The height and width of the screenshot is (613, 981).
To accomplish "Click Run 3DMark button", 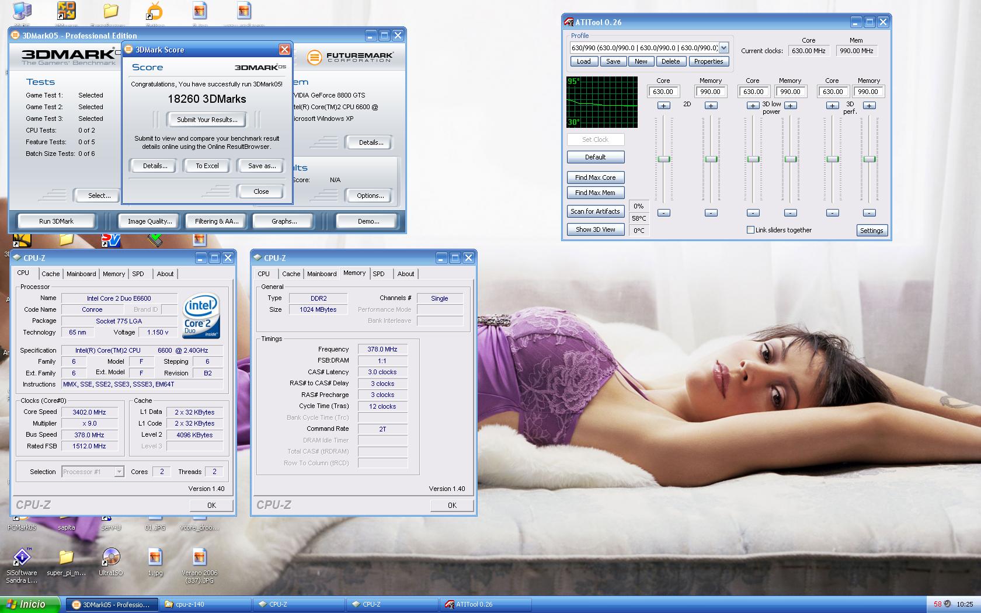I will (x=57, y=221).
